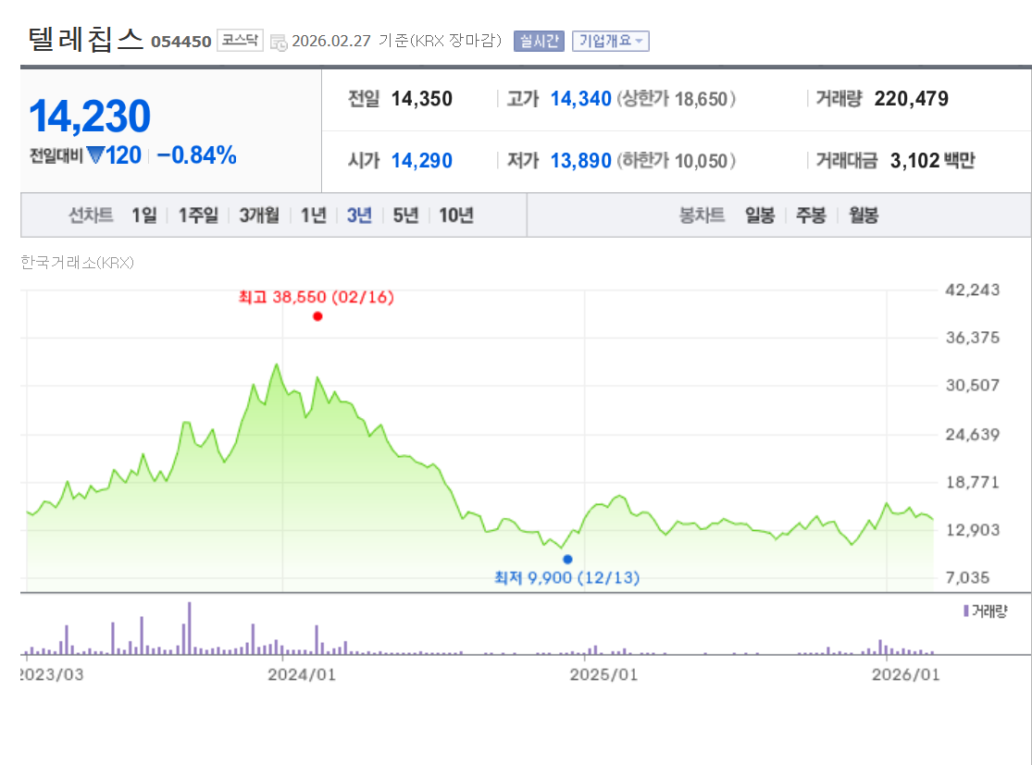Click the current price 14,230

[x=90, y=117]
